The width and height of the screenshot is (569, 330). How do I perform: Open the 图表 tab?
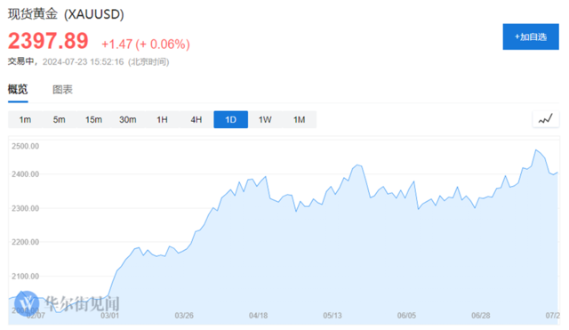point(62,90)
